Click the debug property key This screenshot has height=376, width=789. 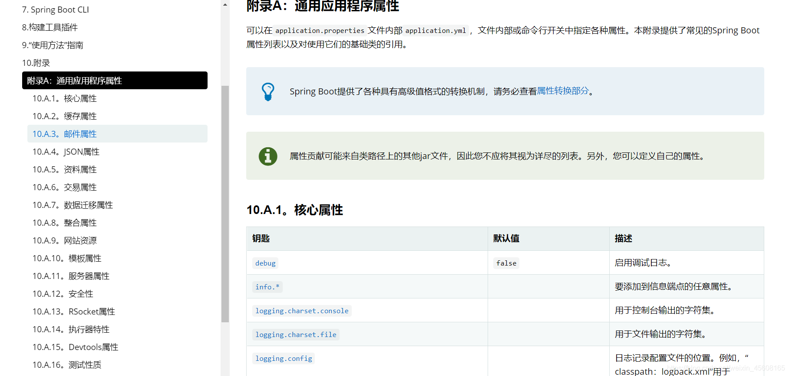(x=265, y=263)
